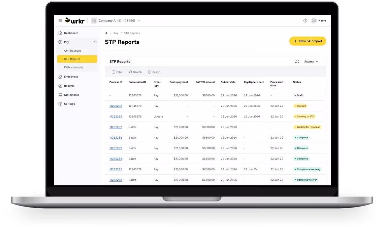
Task: Click the Queued status badge
Action: click(300, 106)
